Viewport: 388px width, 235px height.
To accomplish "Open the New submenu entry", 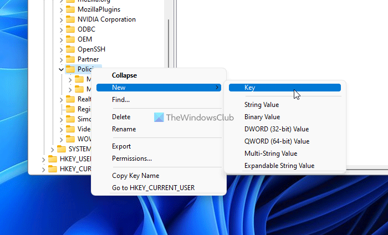I will (159, 88).
